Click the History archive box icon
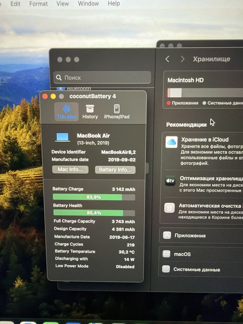 90,108
